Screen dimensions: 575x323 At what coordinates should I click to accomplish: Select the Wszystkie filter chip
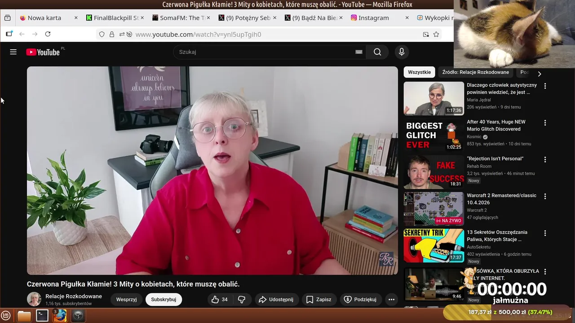pos(419,72)
